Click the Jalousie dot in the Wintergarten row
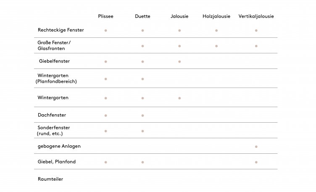Viewport: 316px width, 192px height. [179, 98]
